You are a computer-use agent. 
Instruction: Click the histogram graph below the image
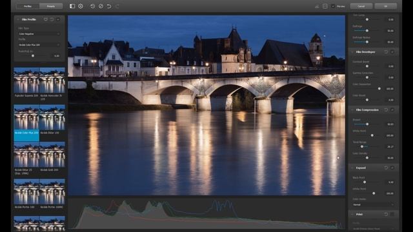coord(206,214)
